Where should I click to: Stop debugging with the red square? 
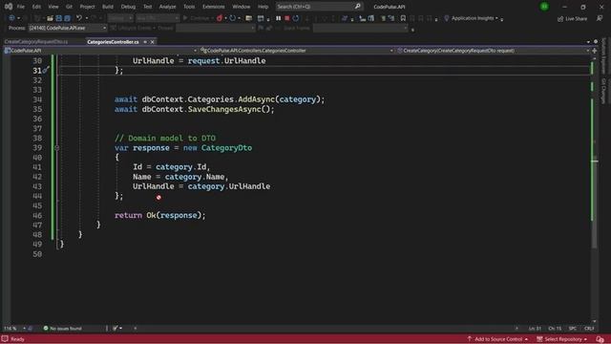click(x=286, y=18)
